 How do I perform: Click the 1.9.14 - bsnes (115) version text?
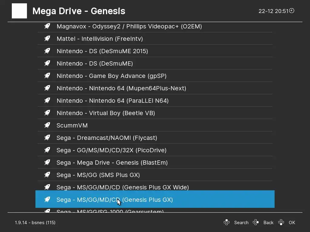pyautogui.click(x=35, y=223)
